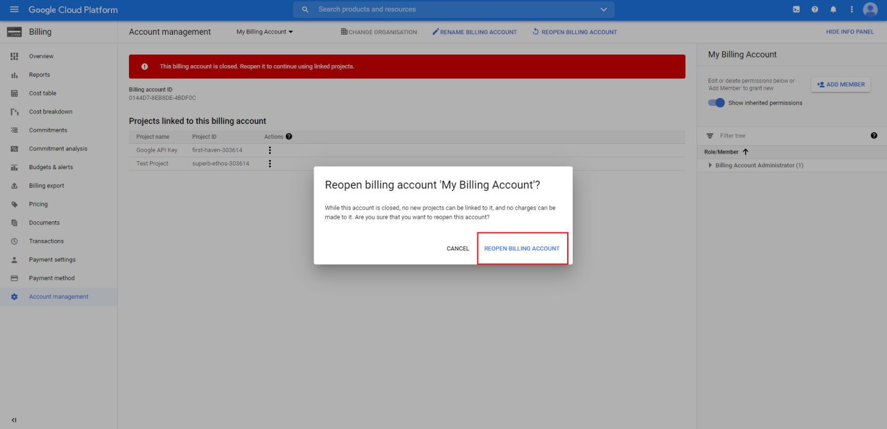Open actions menu for Test Project
887x429 pixels.
click(270, 164)
